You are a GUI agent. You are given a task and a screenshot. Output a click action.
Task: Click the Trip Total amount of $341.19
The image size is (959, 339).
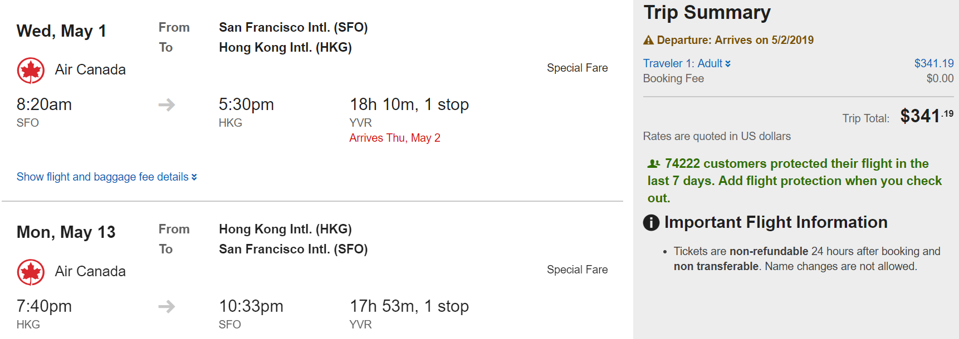[926, 116]
